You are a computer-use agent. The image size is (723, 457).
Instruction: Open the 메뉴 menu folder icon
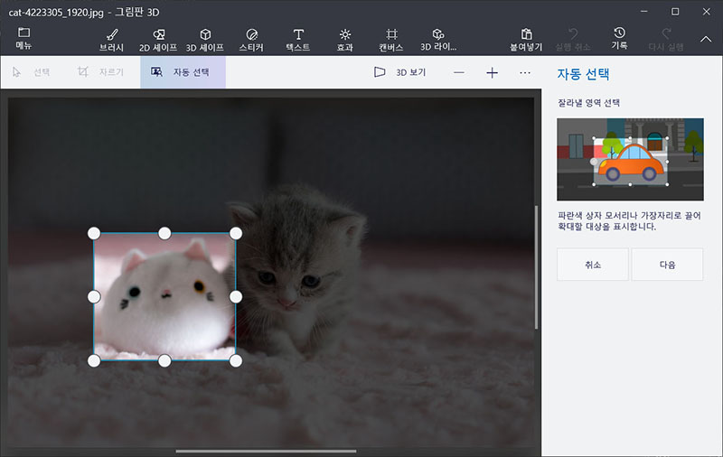point(23,38)
